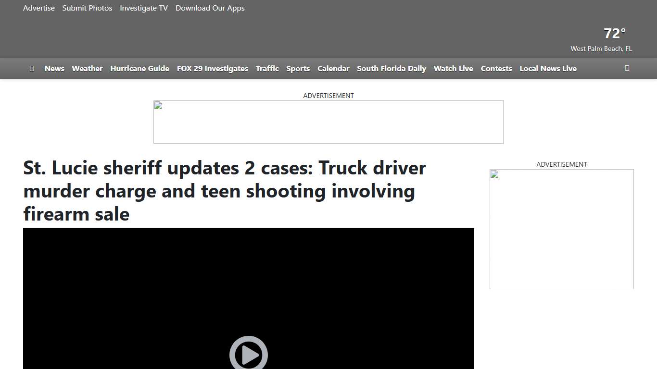
Task: Open the Watch Live stream
Action: [453, 68]
